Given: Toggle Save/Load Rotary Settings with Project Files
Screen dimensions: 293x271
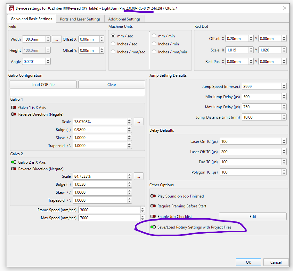Looking at the screenshot, I should pos(153,227).
